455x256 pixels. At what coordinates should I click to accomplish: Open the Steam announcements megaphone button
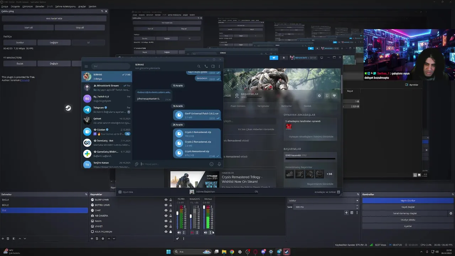click(x=274, y=58)
